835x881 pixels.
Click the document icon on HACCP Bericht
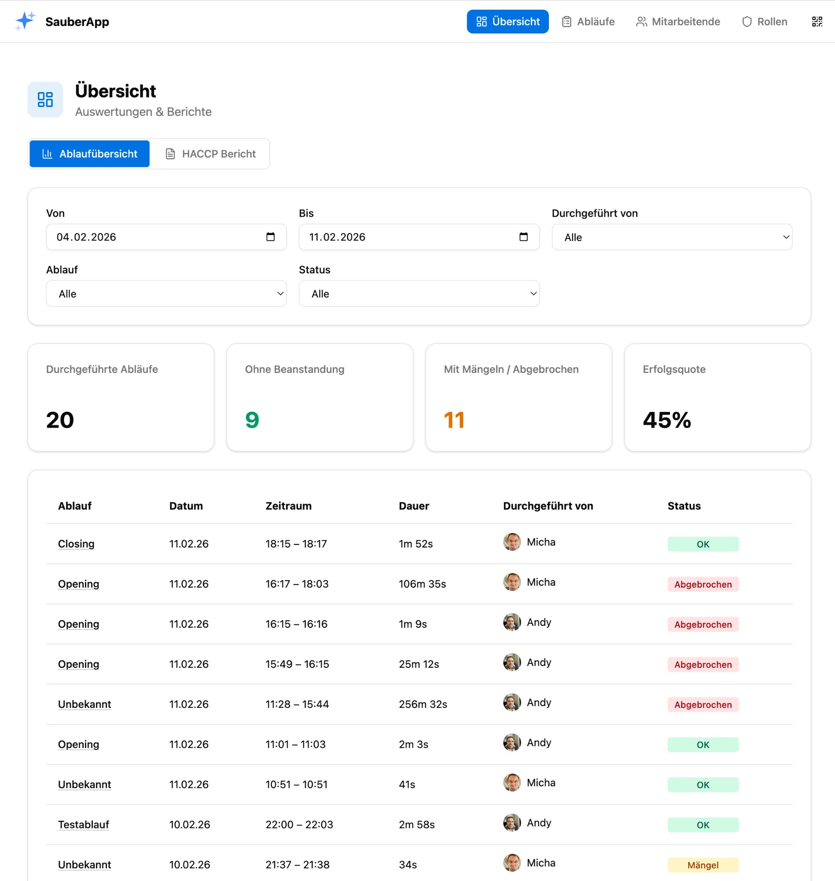pyautogui.click(x=170, y=153)
